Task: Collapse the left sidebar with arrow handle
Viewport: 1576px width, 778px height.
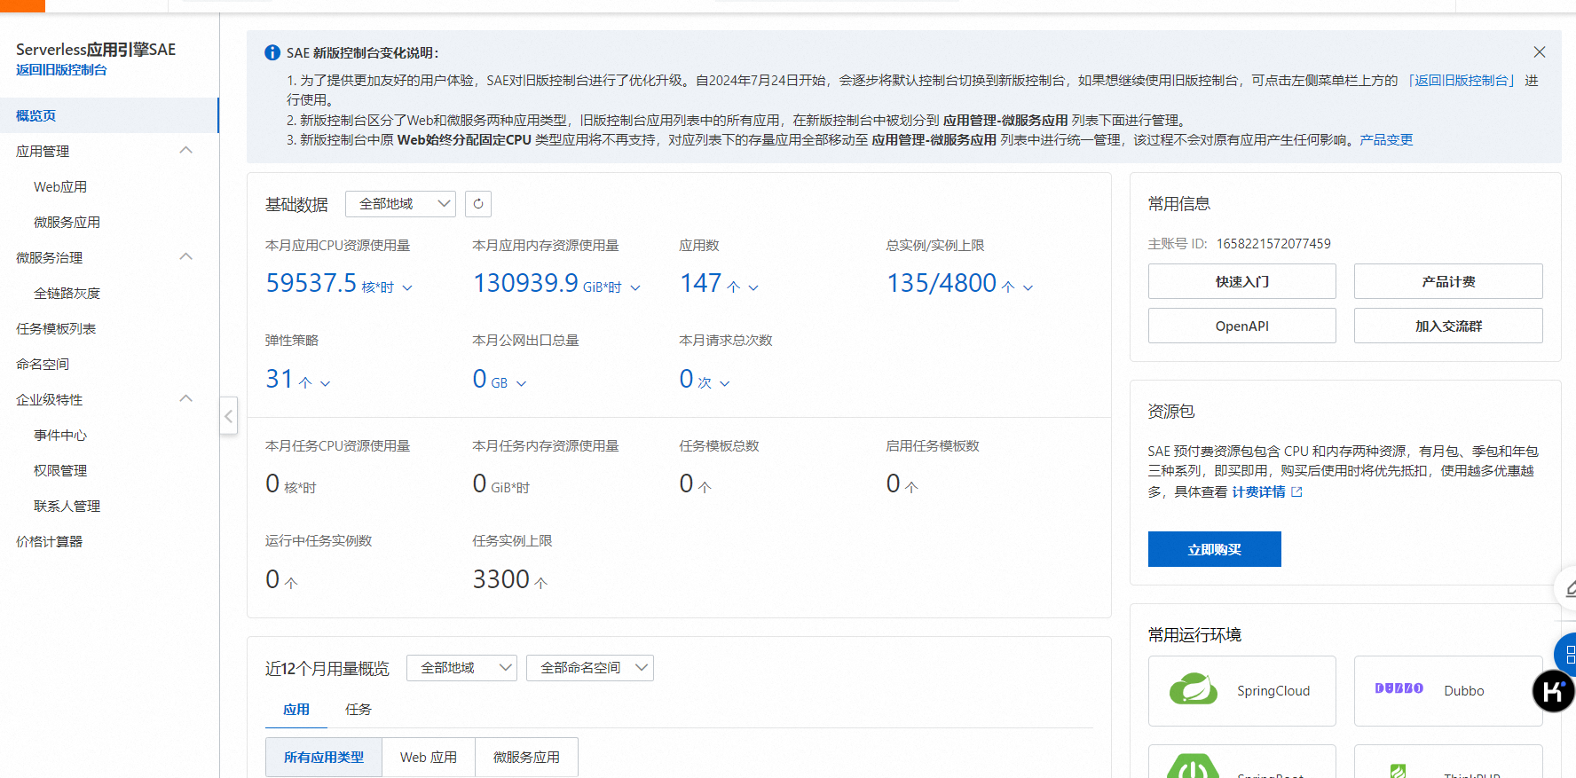Action: (x=228, y=415)
